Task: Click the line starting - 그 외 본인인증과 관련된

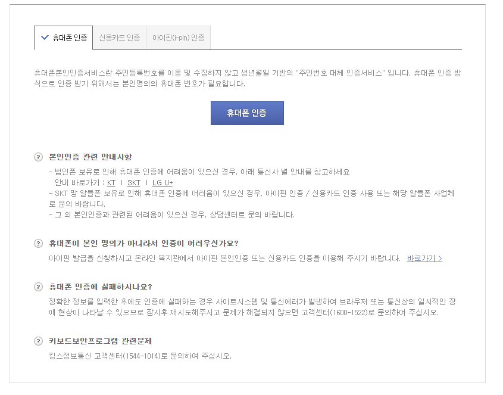Action: 171,215
